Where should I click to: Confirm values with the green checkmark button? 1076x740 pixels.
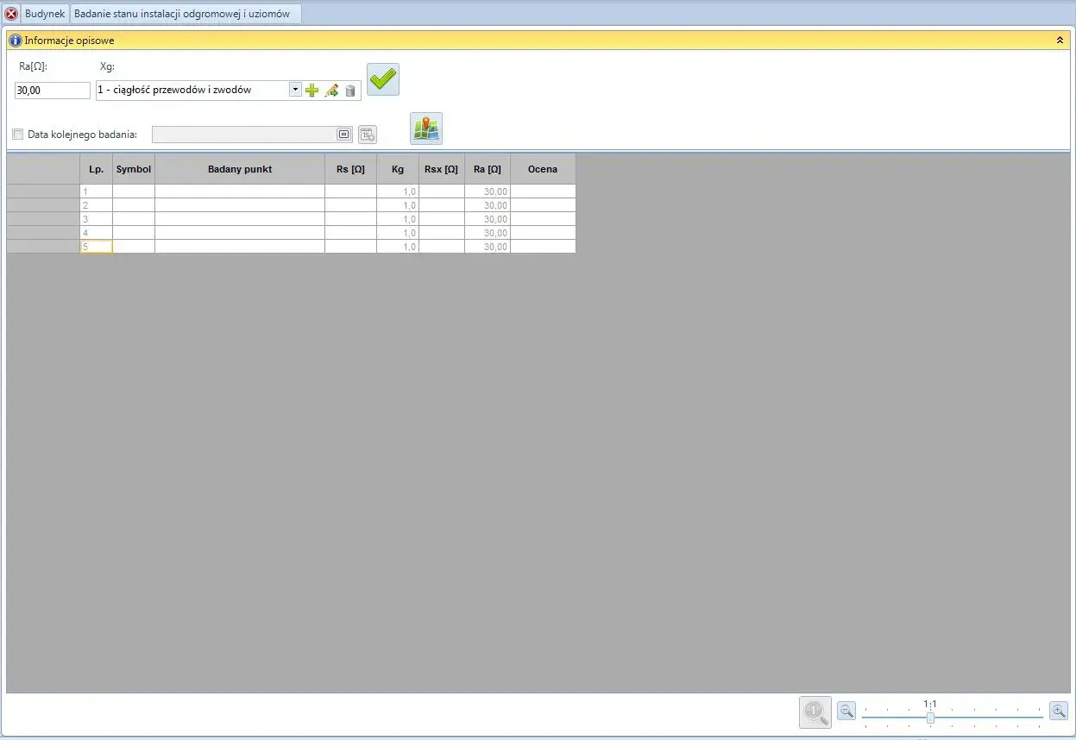pos(383,79)
